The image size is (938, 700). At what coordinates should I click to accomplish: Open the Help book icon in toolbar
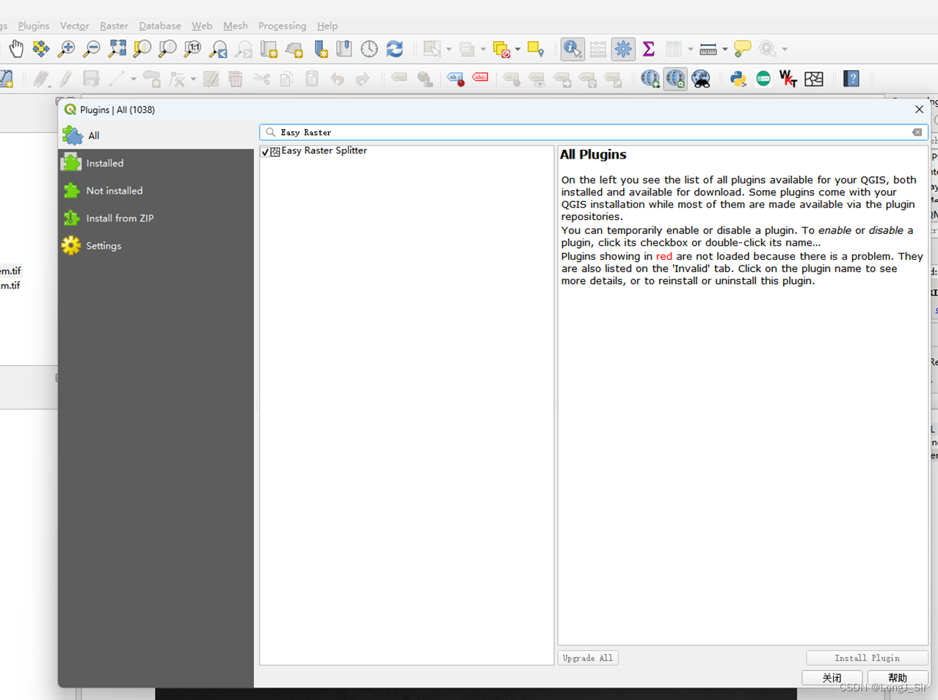tap(851, 79)
